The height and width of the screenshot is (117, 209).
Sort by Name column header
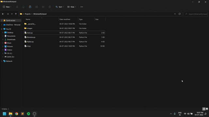point(28,19)
